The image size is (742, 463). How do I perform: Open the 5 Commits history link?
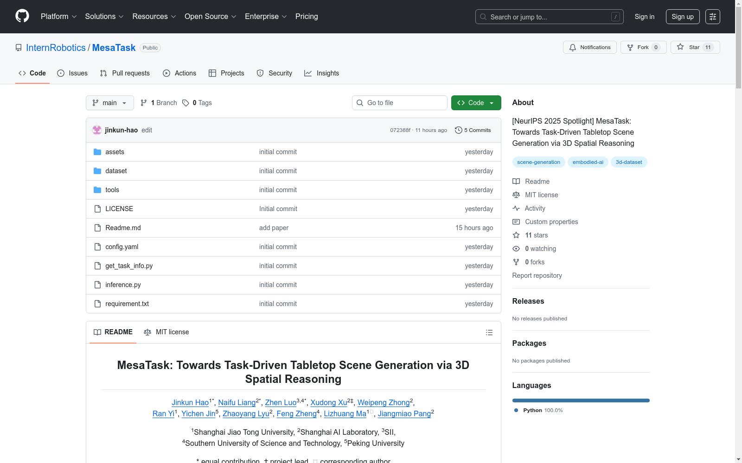[x=473, y=130]
